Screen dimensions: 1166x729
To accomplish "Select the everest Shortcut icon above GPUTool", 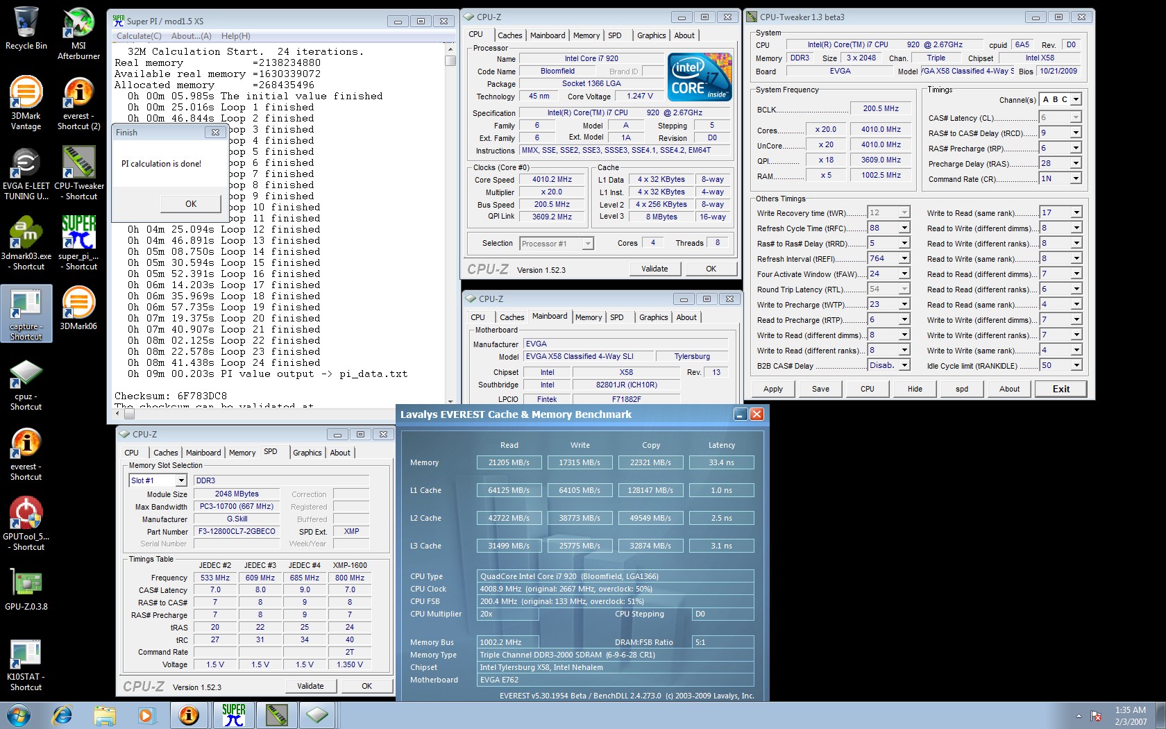I will [x=26, y=454].
